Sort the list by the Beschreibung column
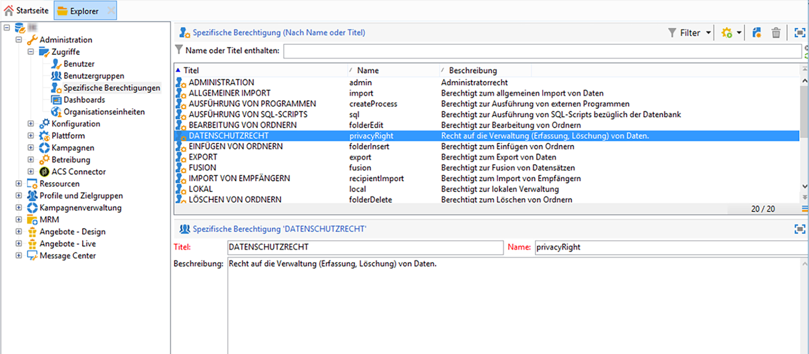The width and height of the screenshot is (809, 354). click(x=485, y=70)
